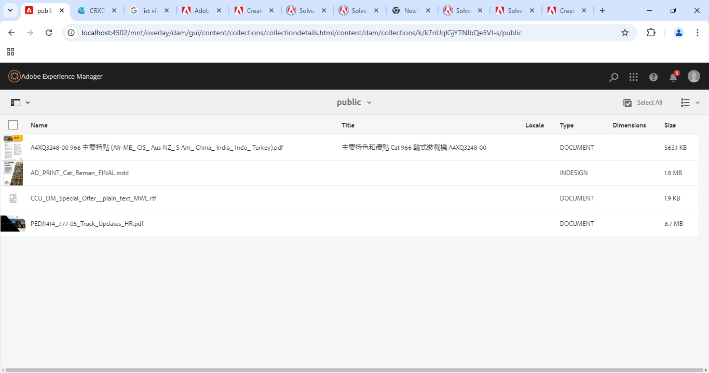Click the browser address bar URL
709x373 pixels.
pos(302,33)
